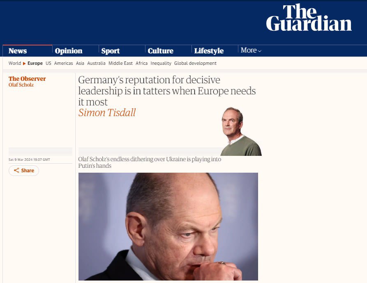
Task: Switch to the Opinion section
Action: tap(69, 51)
